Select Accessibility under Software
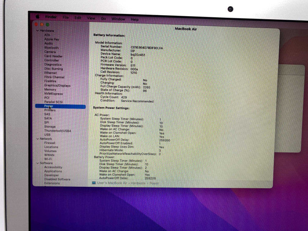This screenshot has width=308, height=231. (53, 167)
